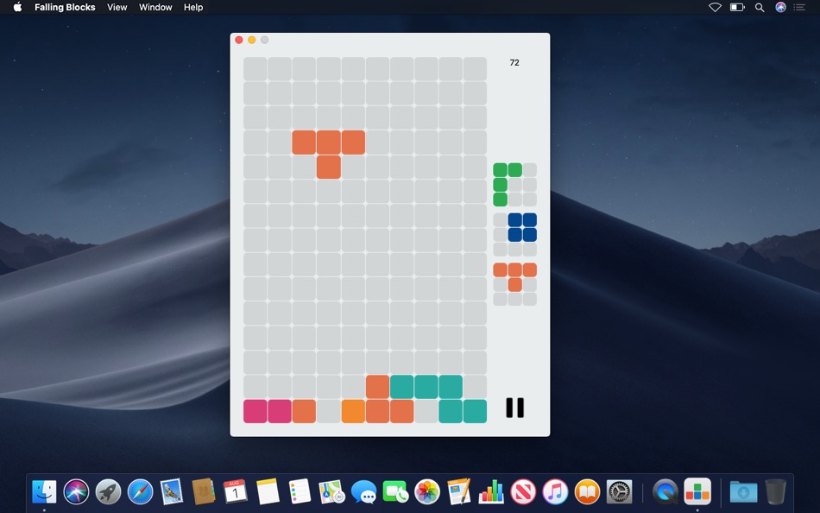Open Reminders from the Dock
The image size is (820, 513).
(300, 492)
